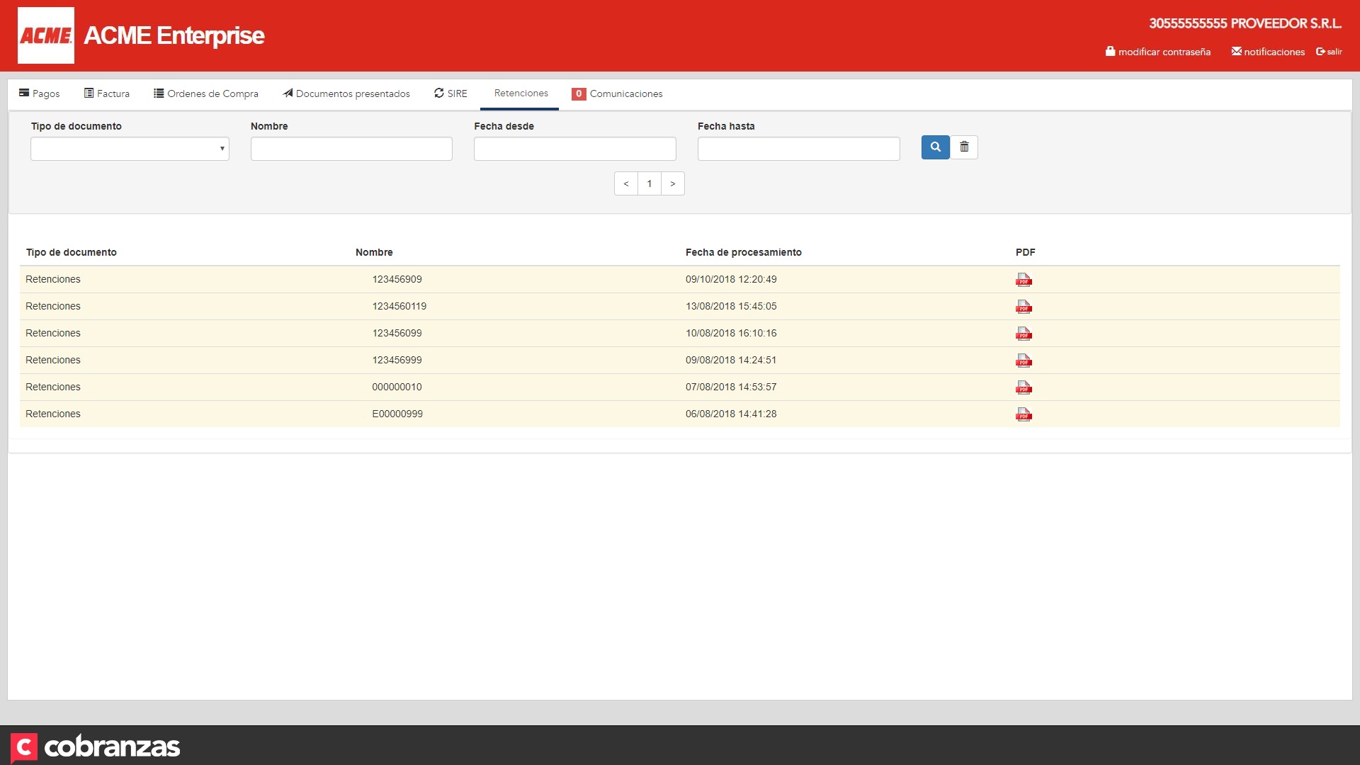Screen dimensions: 1360x765
Task: Click the Comunicaciones unread count badge
Action: click(579, 93)
